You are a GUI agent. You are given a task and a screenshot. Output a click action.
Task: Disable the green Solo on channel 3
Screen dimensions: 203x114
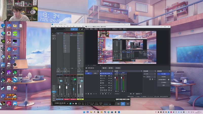pos(75,79)
